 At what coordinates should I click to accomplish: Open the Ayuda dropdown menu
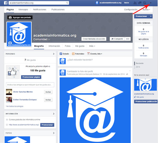(146, 9)
